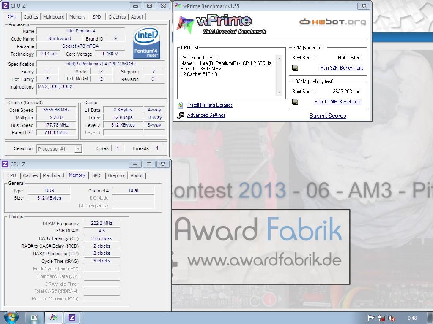
Task: Open Action Center flag in tray
Action: click(371, 318)
